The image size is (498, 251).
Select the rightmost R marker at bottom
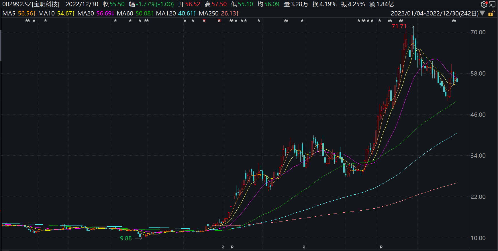[x=381, y=247]
